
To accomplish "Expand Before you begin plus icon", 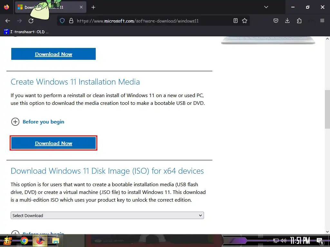I will coord(15,122).
